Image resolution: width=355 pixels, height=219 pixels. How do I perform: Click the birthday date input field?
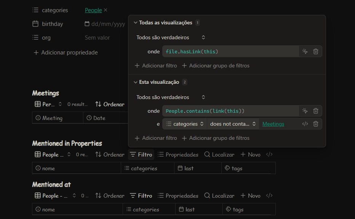[x=104, y=24]
